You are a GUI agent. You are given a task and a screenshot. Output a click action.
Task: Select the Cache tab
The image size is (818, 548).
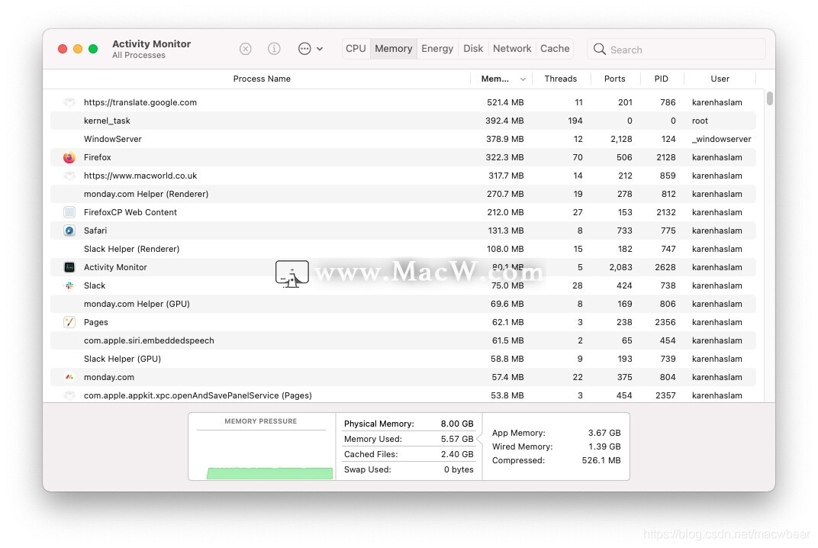tap(555, 49)
